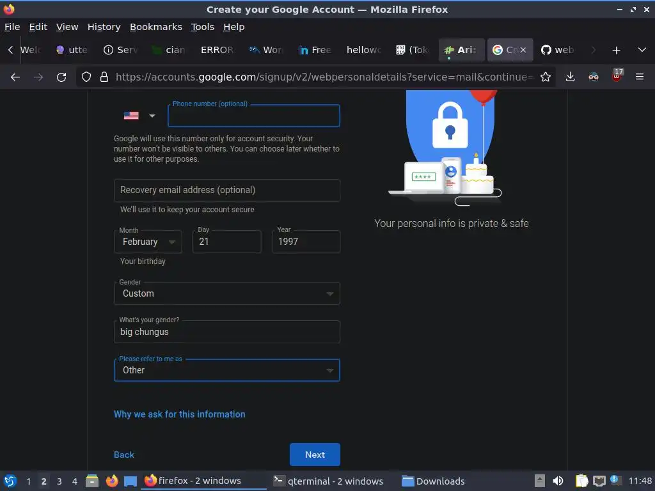Switch to the GitHub web tab
This screenshot has height=491, width=655.
[x=558, y=50]
